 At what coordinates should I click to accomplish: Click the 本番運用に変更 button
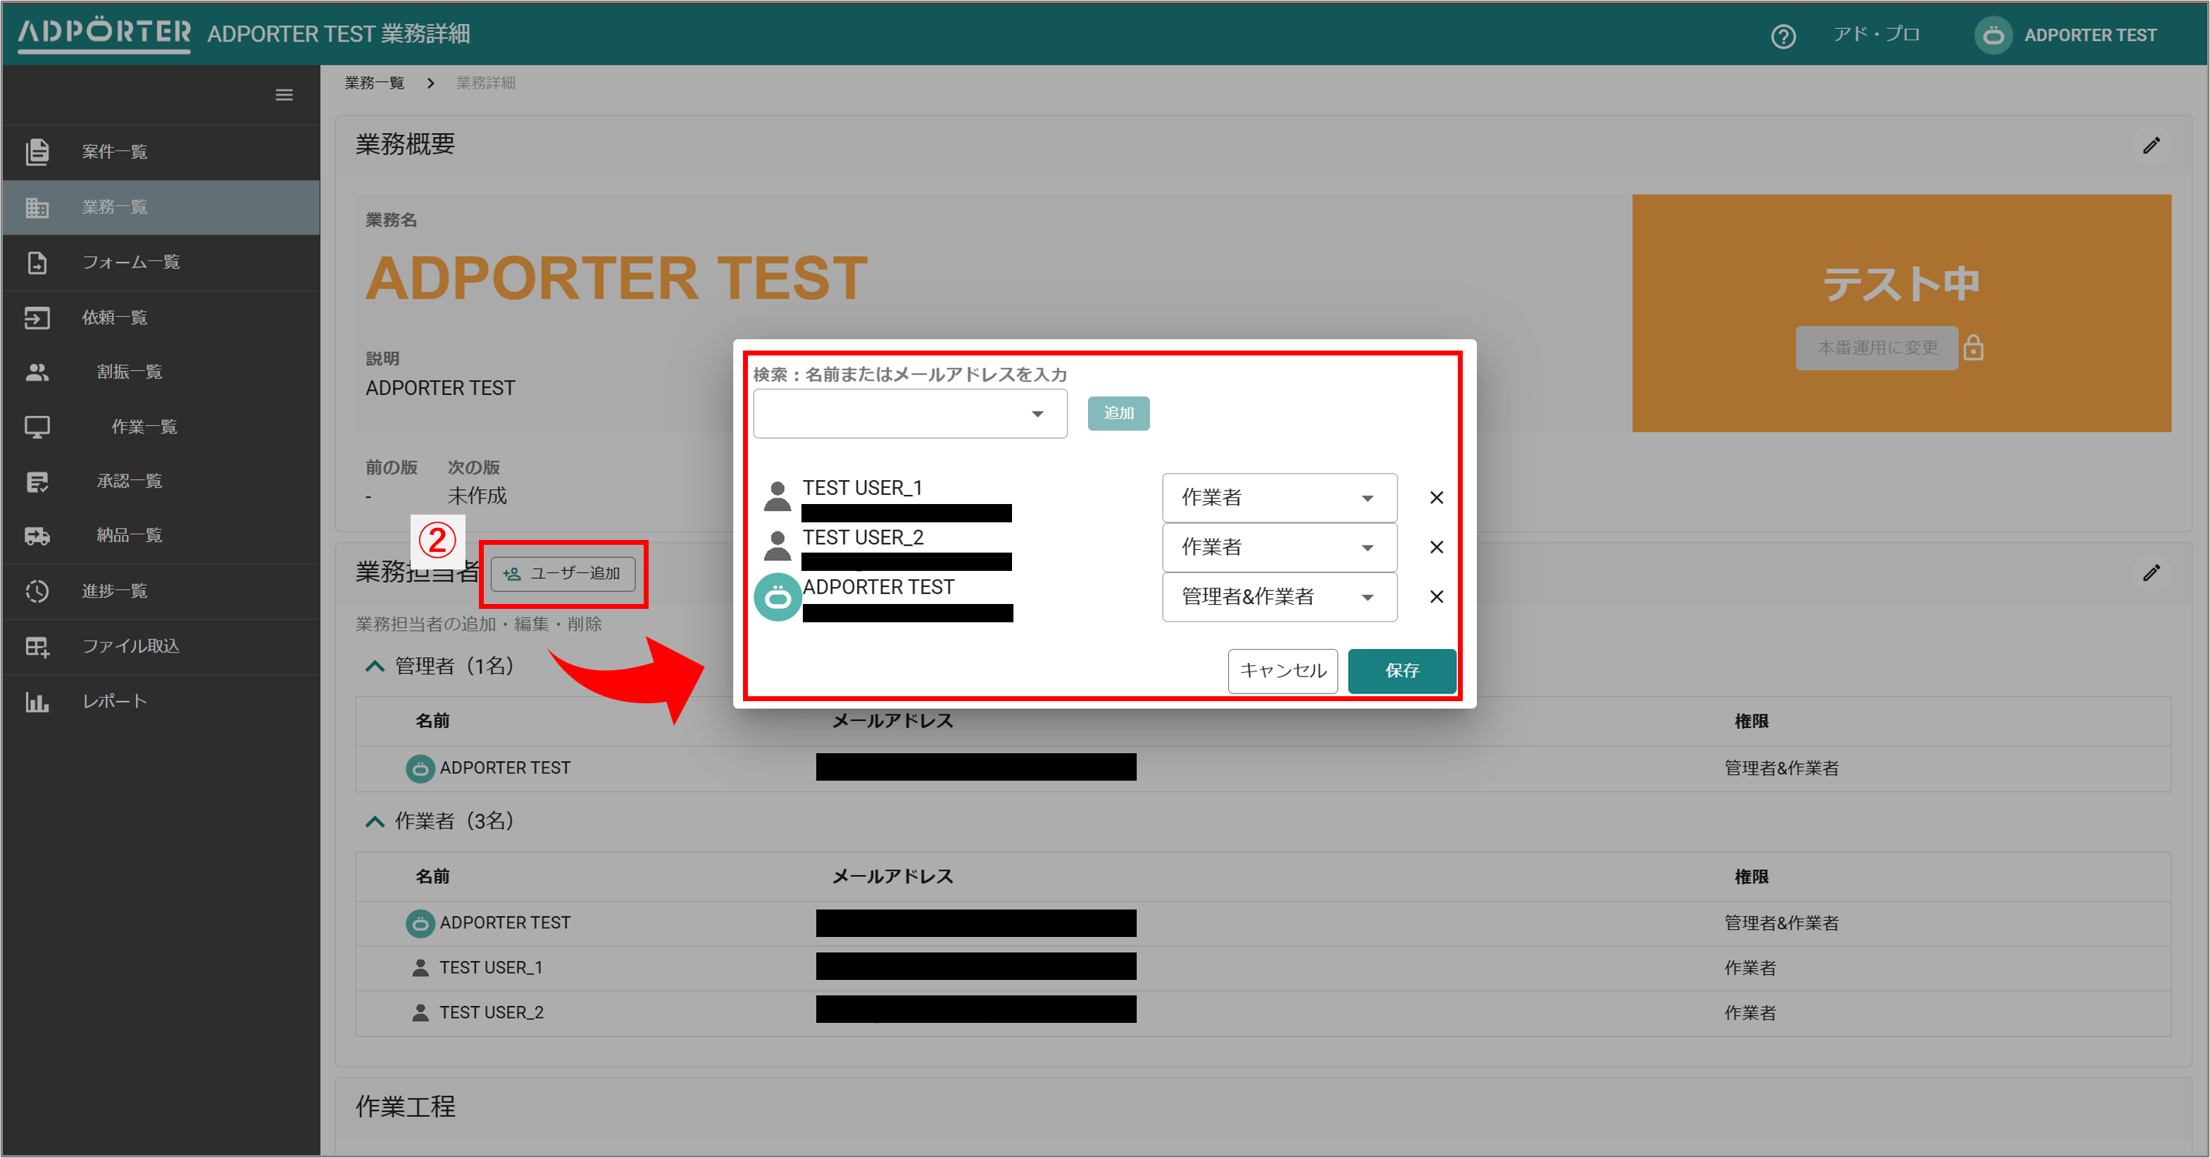tap(1876, 348)
